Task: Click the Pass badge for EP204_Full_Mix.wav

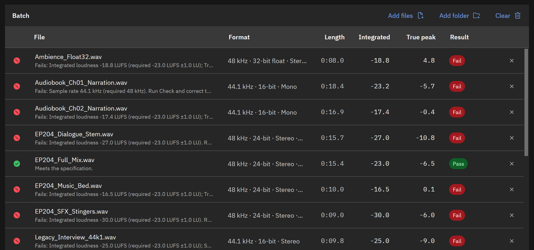Action: pos(458,164)
